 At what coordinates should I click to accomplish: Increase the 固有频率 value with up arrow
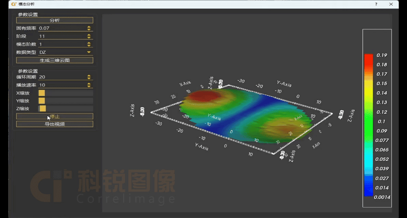pyautogui.click(x=89, y=27)
